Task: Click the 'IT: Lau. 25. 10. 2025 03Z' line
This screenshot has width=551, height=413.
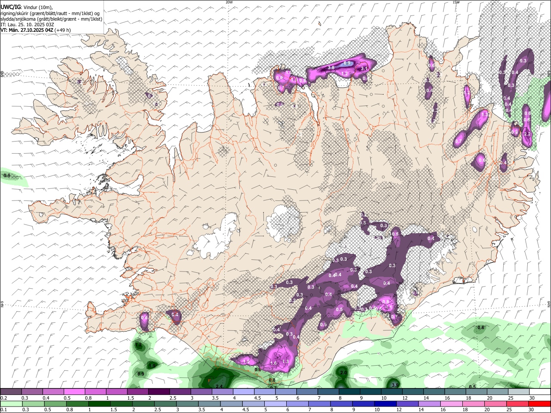Action: point(27,25)
